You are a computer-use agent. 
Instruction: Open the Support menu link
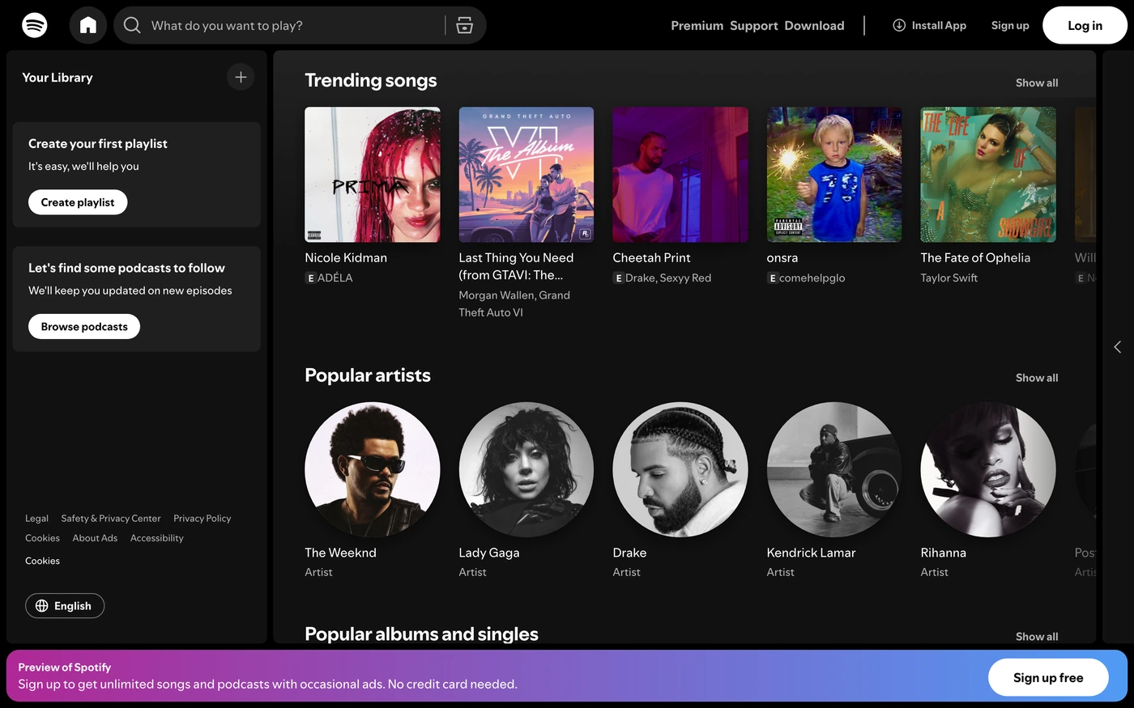click(754, 25)
